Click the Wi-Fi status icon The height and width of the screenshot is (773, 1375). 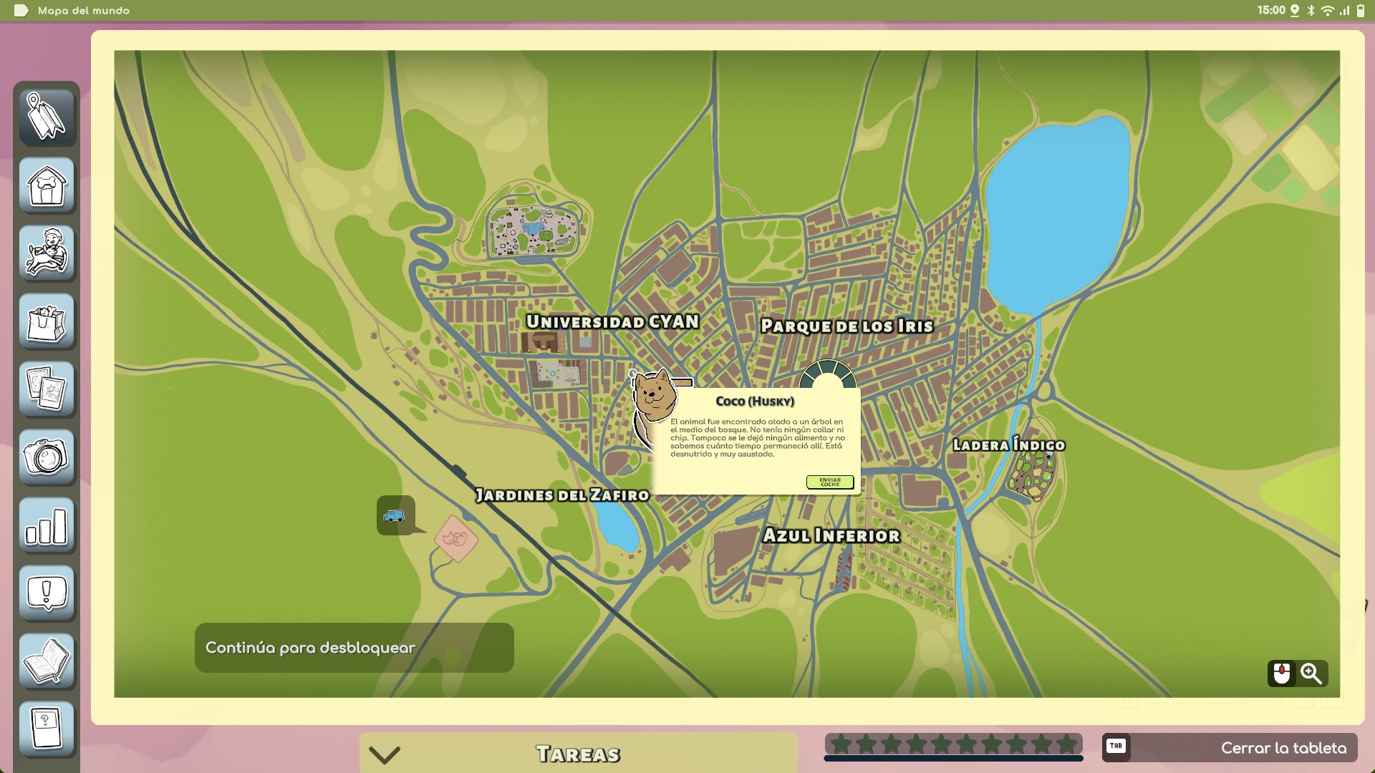click(x=1327, y=10)
